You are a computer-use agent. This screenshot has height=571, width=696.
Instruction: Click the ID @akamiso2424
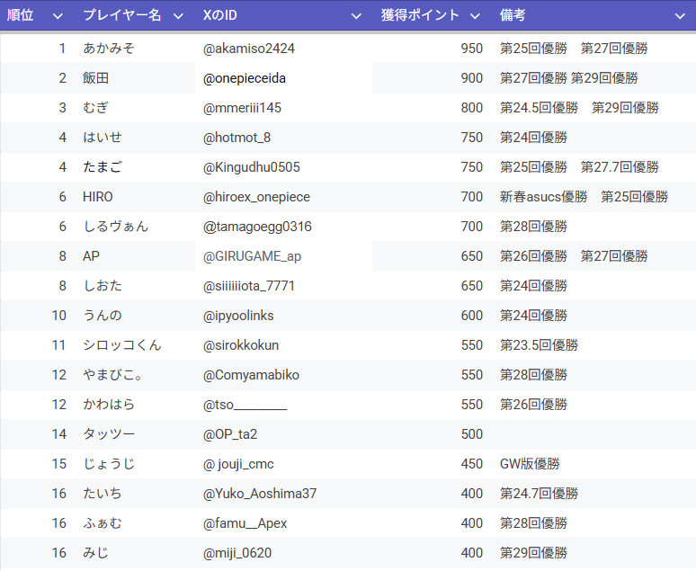pos(248,49)
